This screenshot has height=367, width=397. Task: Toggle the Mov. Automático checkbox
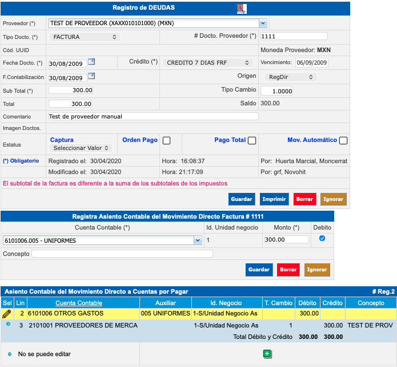tap(343, 140)
